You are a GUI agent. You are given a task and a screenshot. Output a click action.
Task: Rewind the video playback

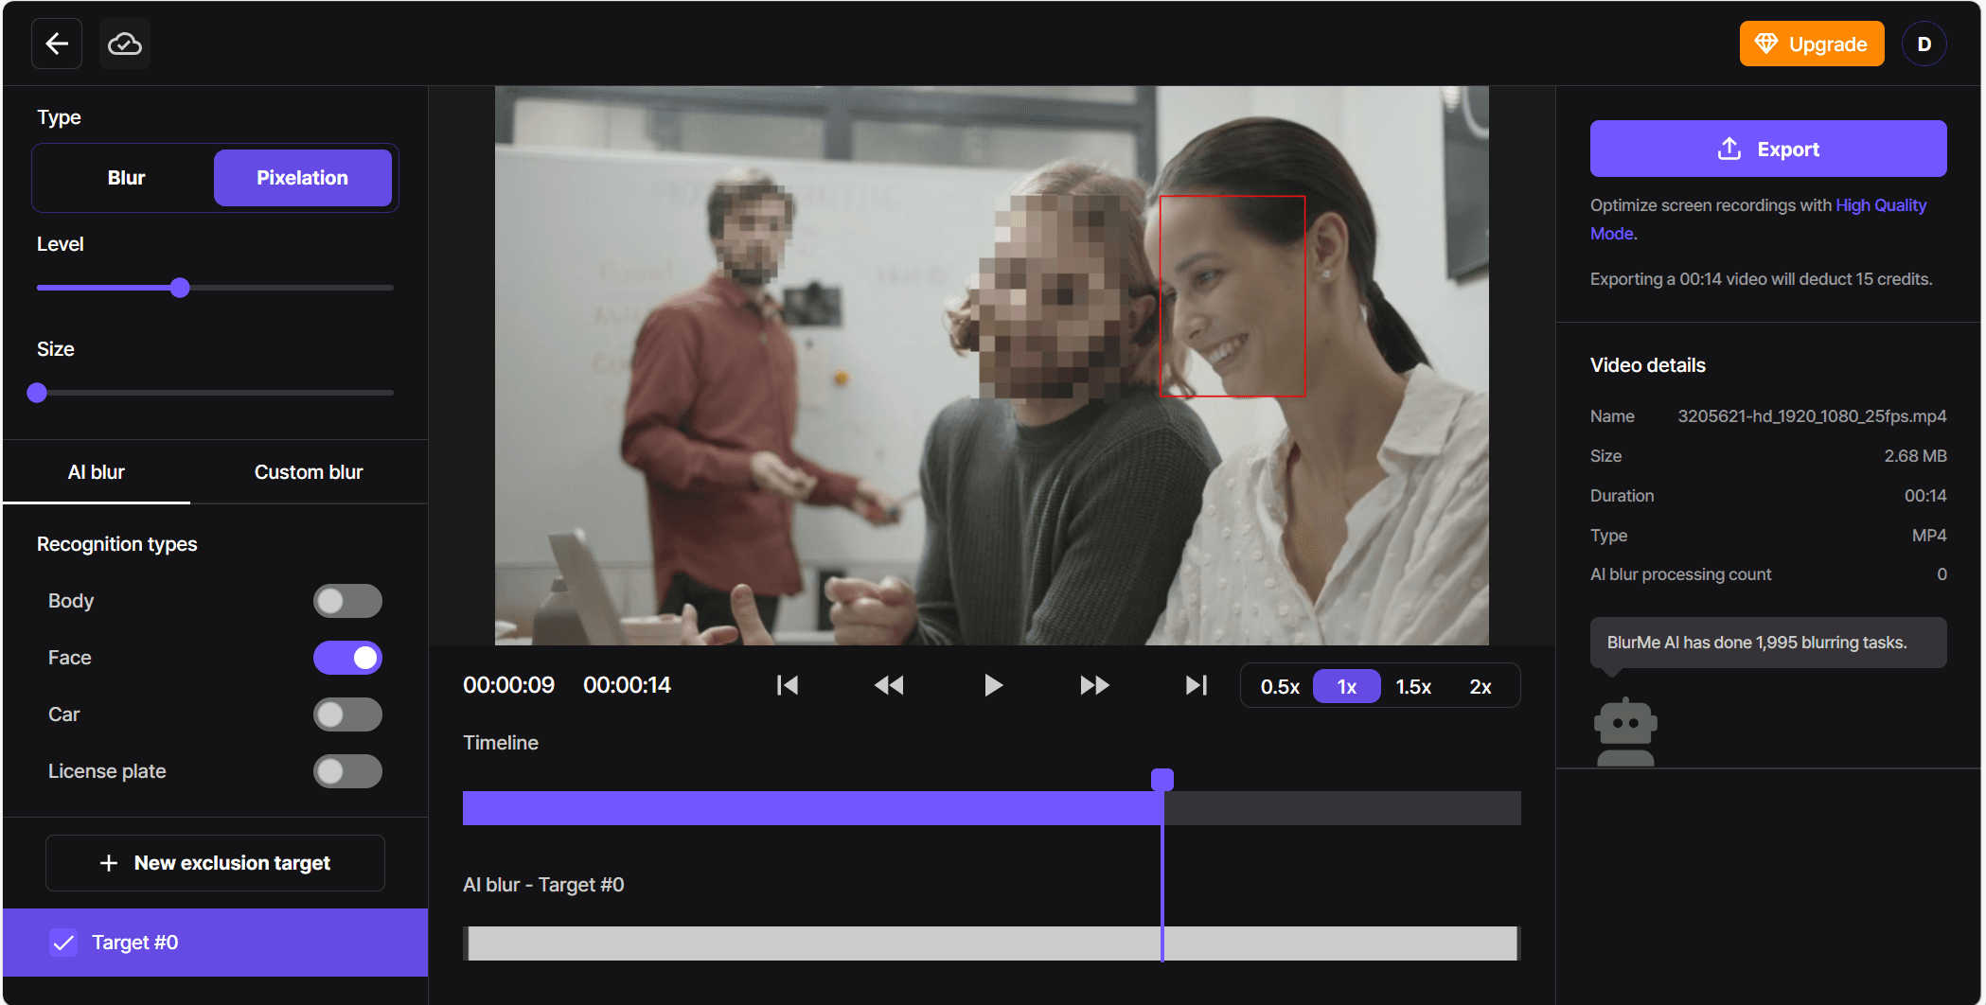889,685
